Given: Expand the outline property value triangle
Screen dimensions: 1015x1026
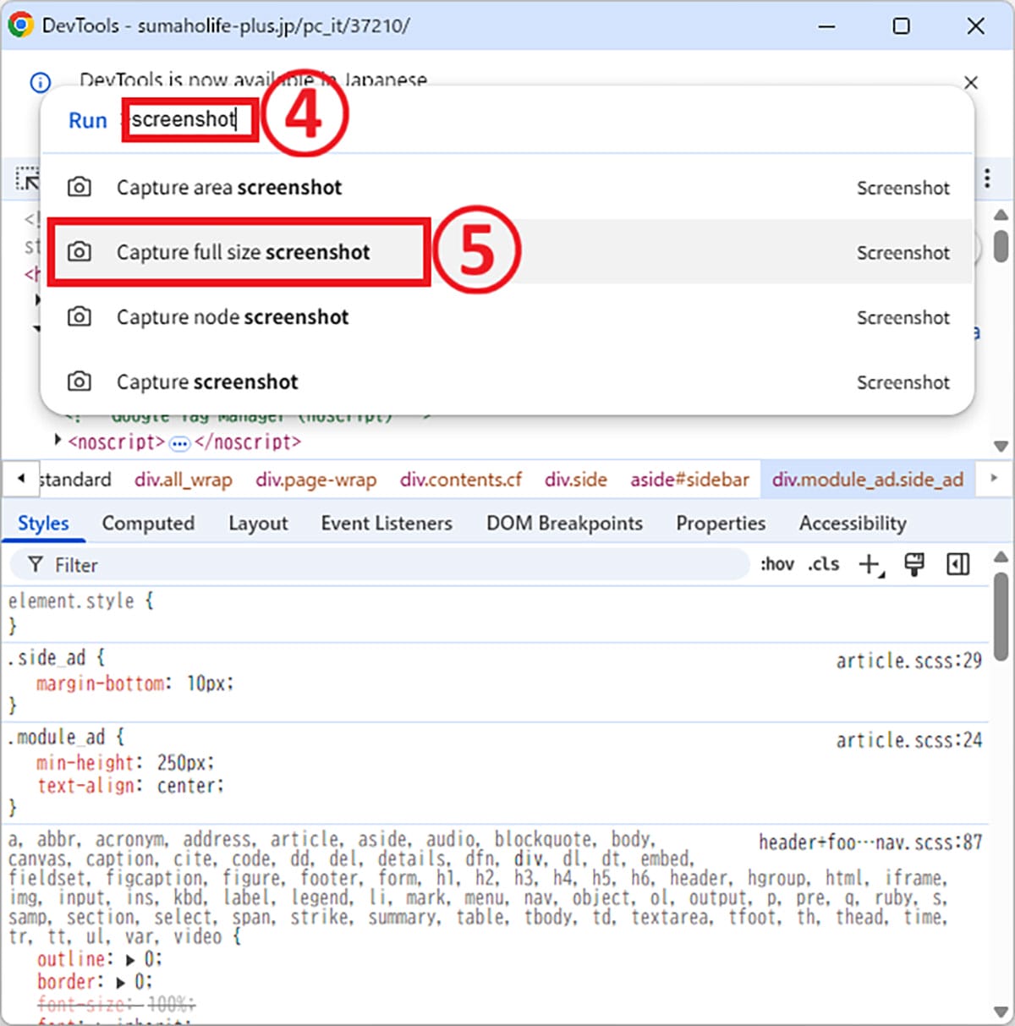Looking at the screenshot, I should 130,960.
